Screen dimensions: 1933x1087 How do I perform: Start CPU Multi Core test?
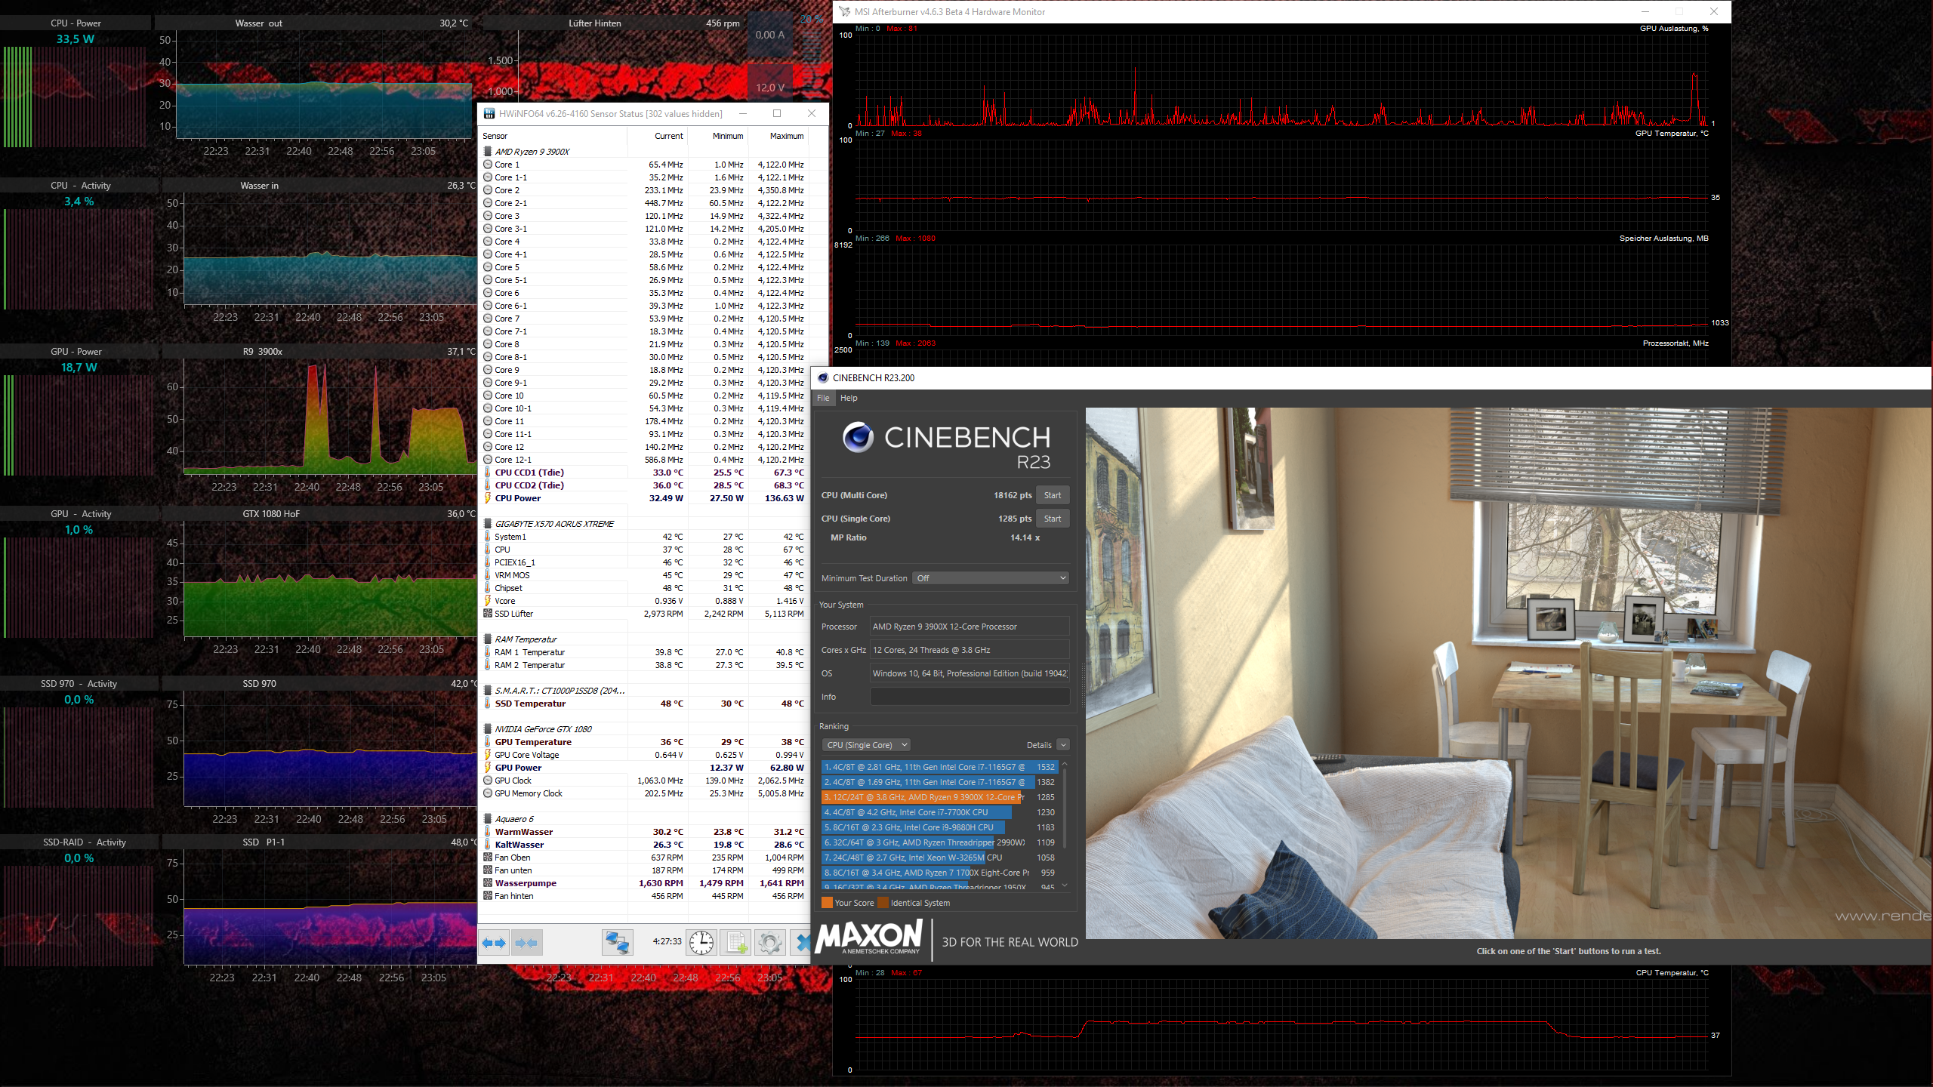click(x=1052, y=495)
